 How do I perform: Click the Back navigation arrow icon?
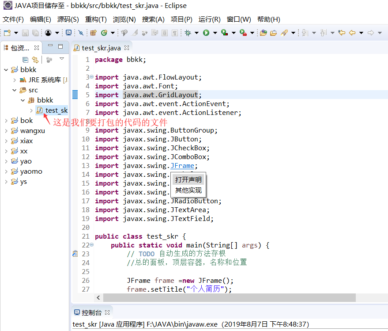[352, 33]
